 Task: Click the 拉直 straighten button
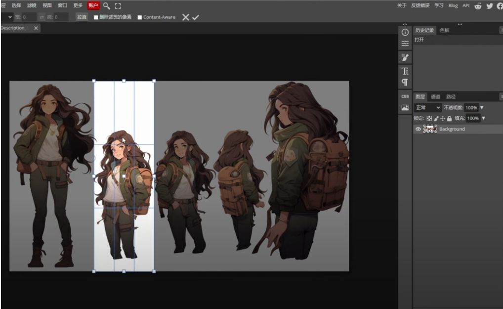(82, 17)
